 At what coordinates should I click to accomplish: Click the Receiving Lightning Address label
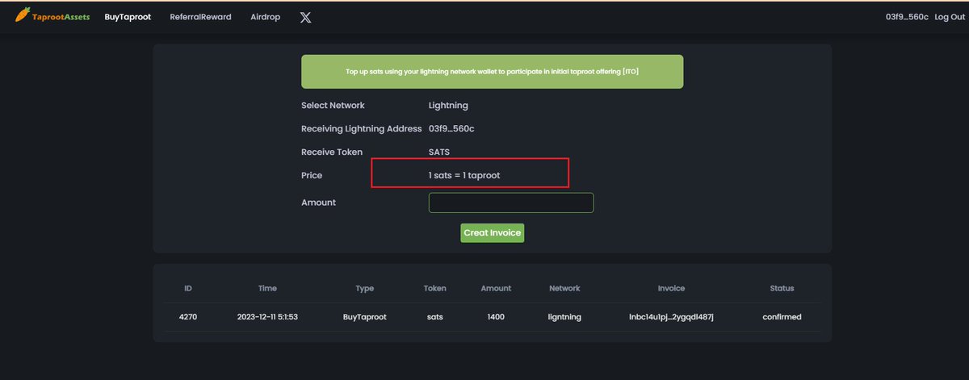[x=362, y=129]
